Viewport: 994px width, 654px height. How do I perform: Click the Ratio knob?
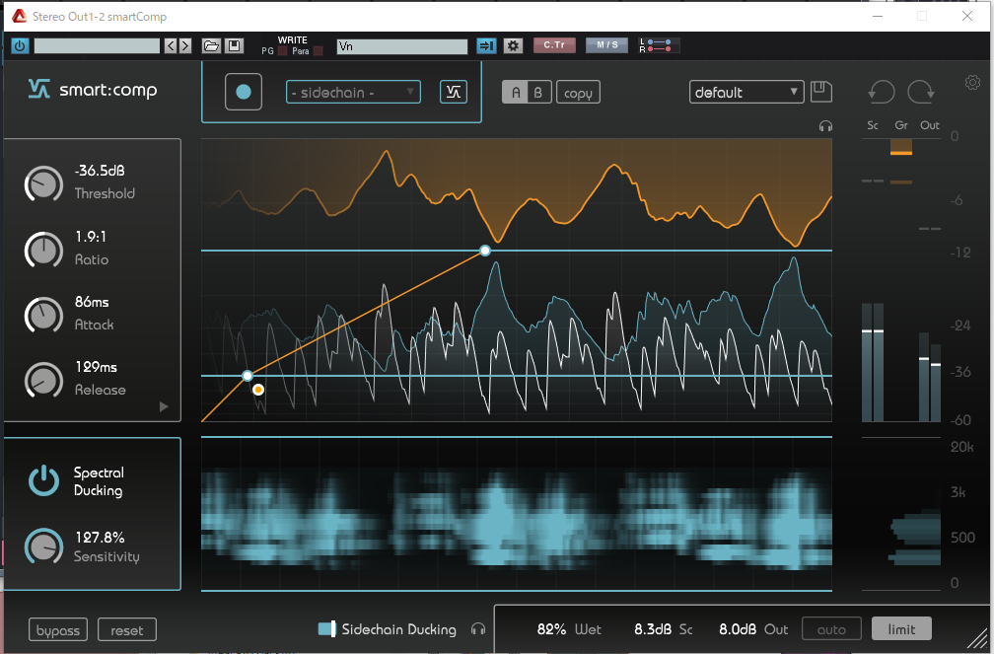(43, 250)
